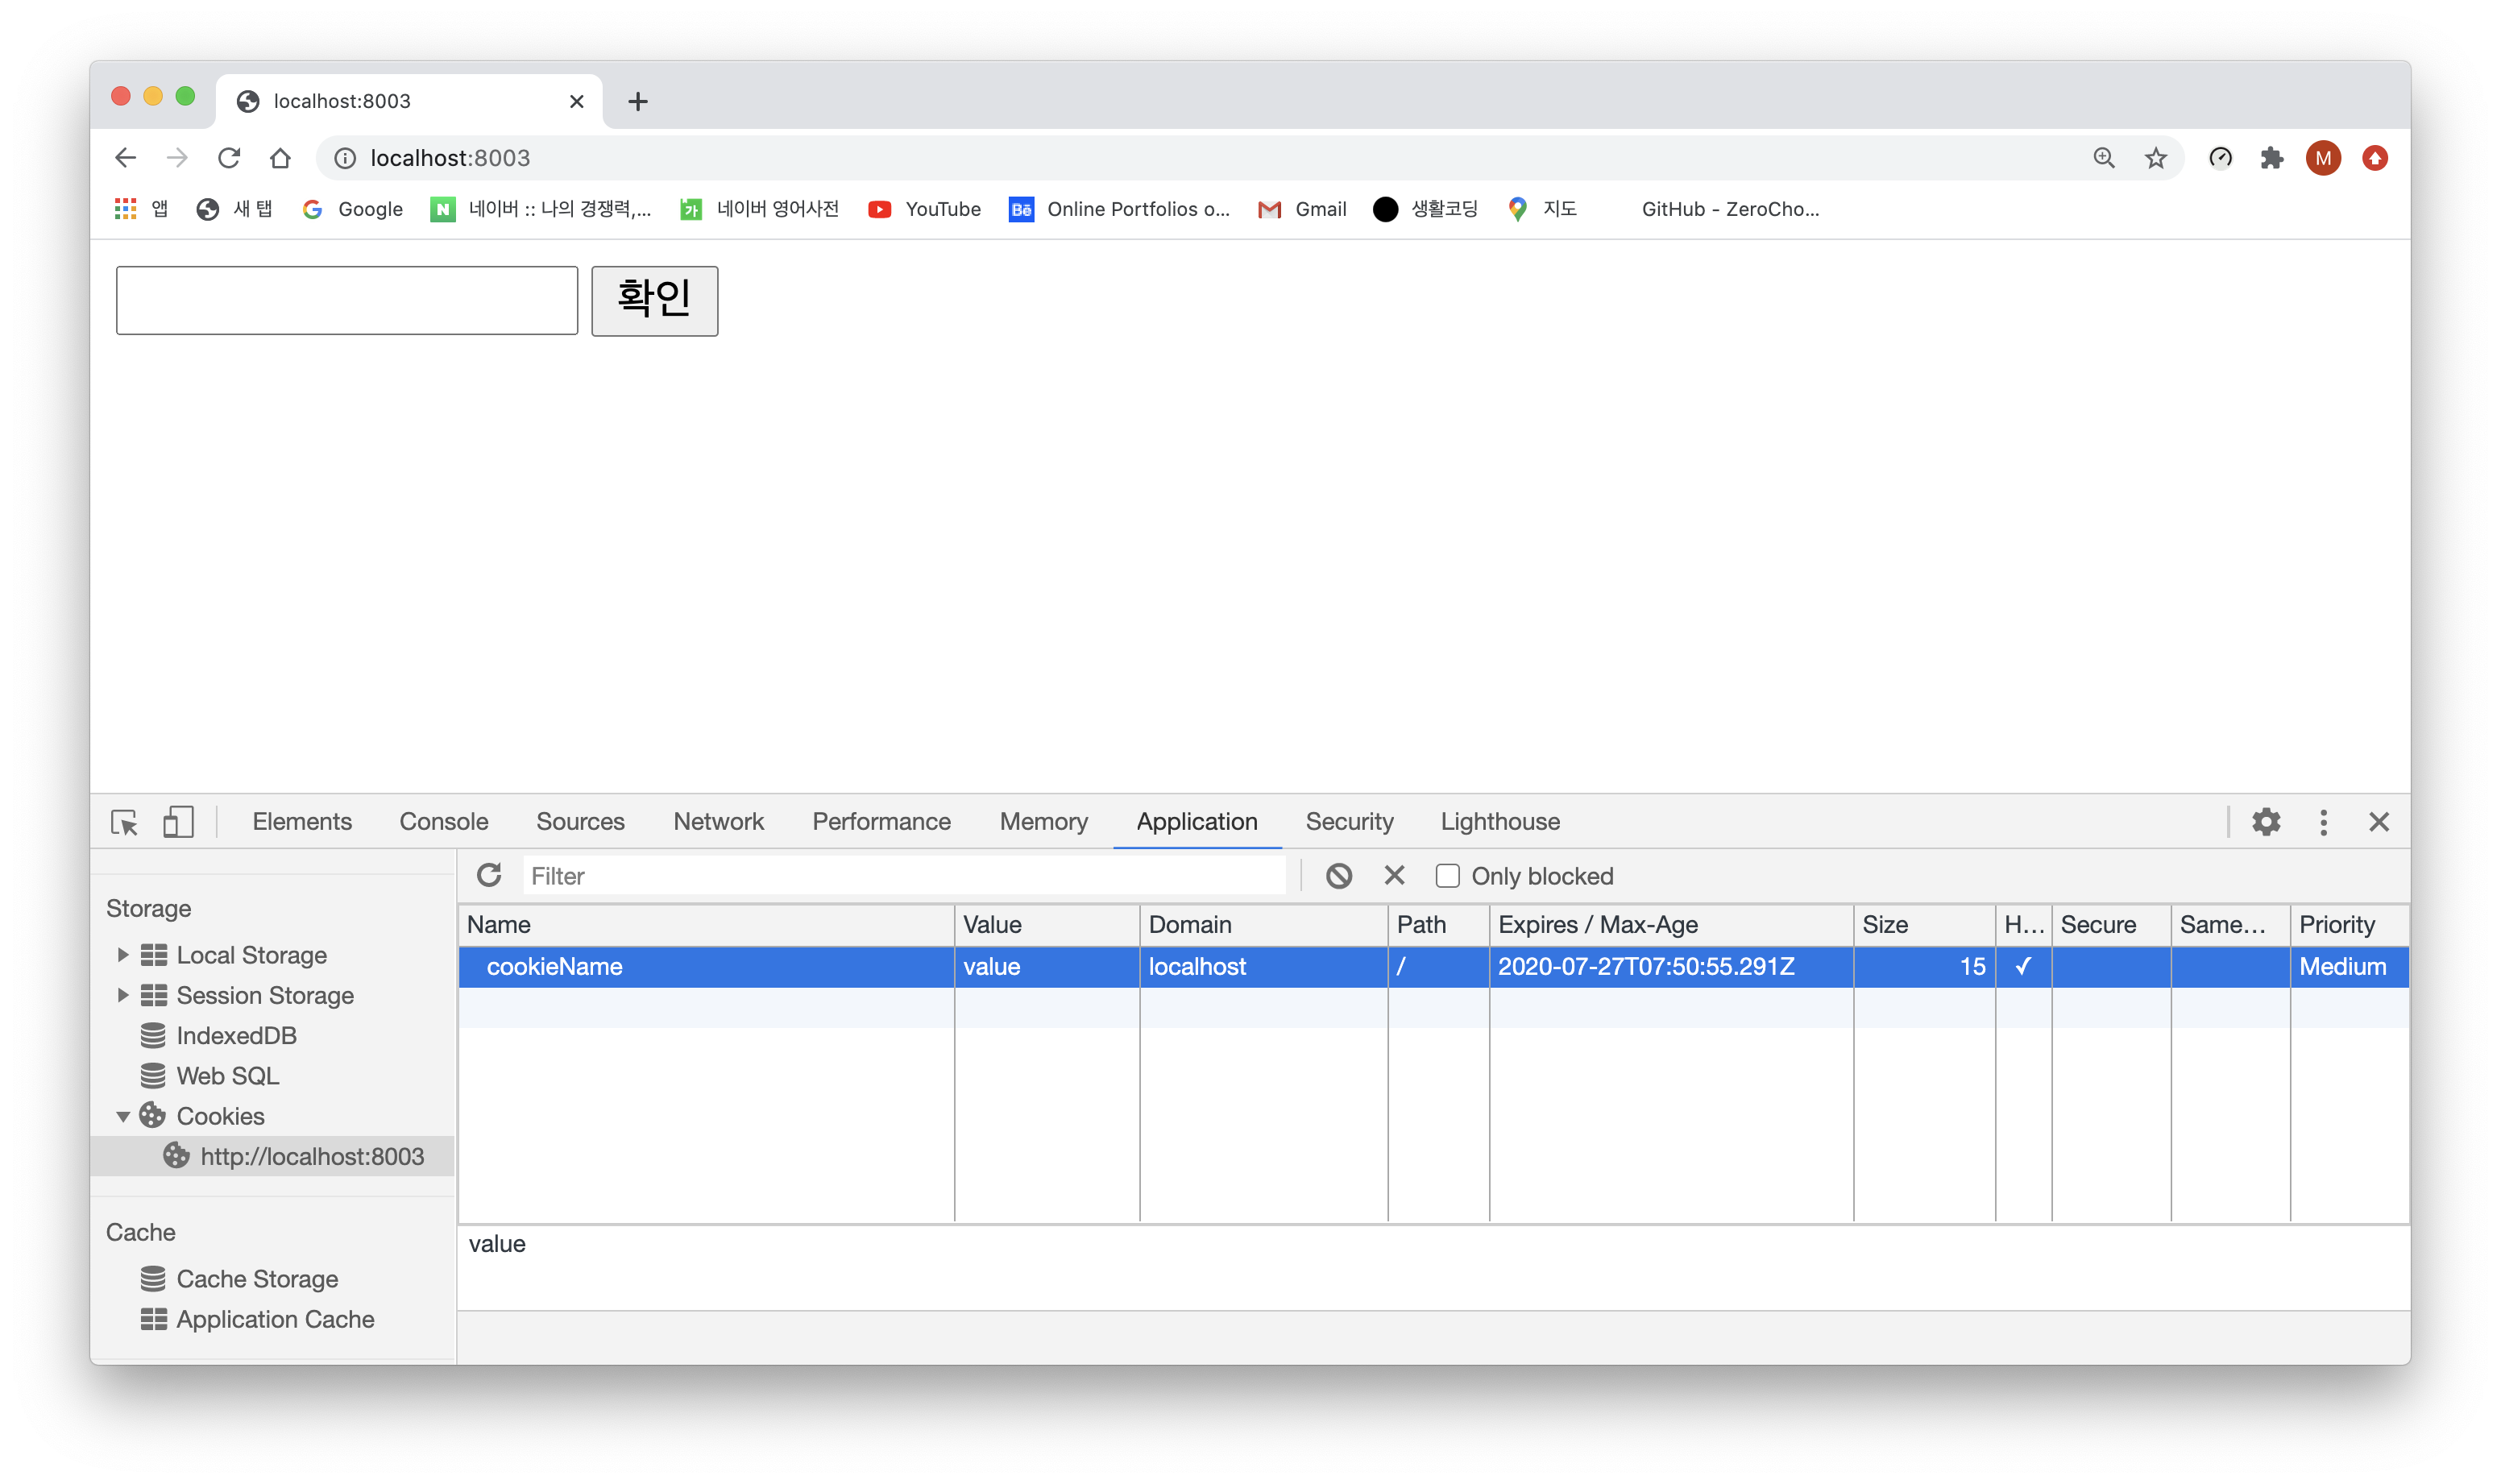Collapse the Cookies tree section
Viewport: 2501px width, 1484px height.
[122, 1116]
